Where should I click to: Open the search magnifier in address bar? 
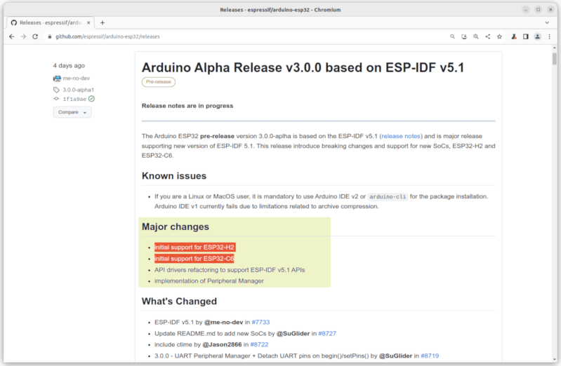pos(452,36)
